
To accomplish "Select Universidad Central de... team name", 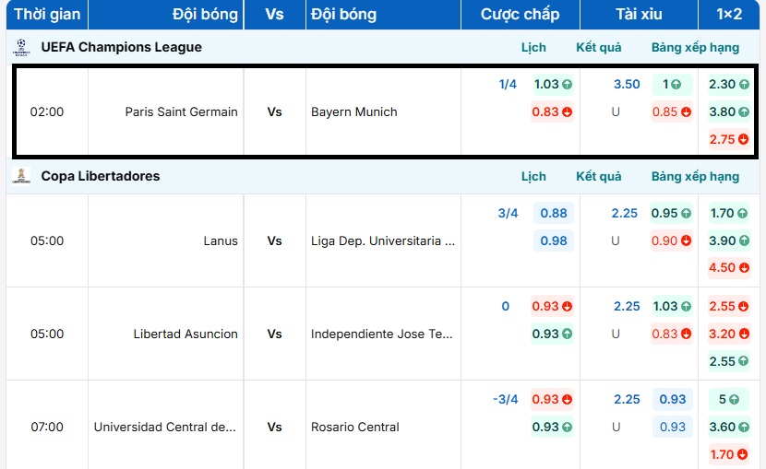I will tap(164, 427).
